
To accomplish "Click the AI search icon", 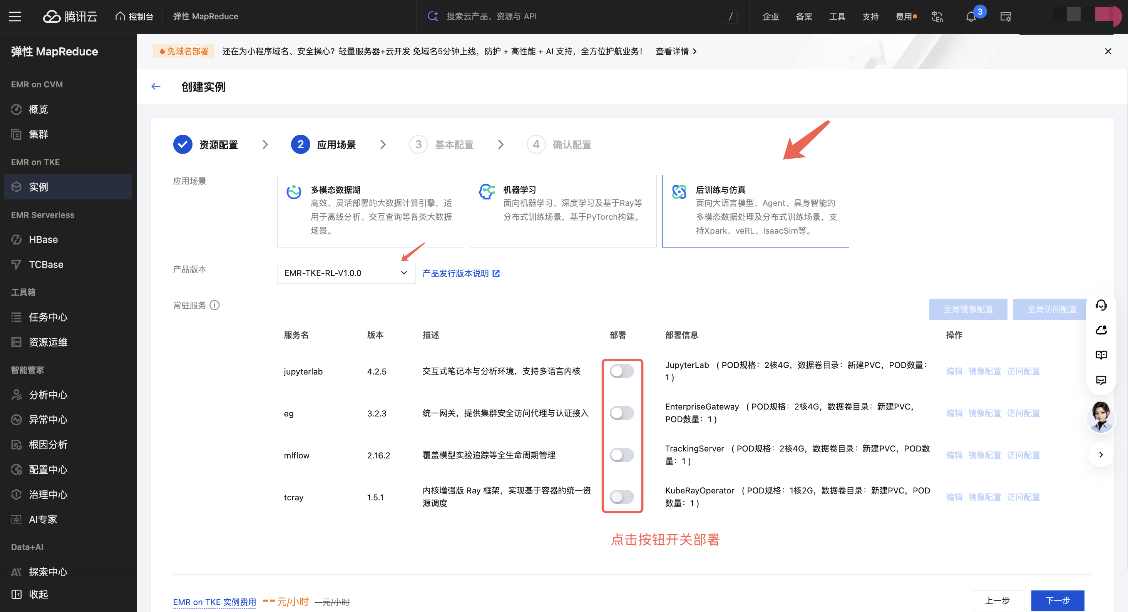I will 433,16.
